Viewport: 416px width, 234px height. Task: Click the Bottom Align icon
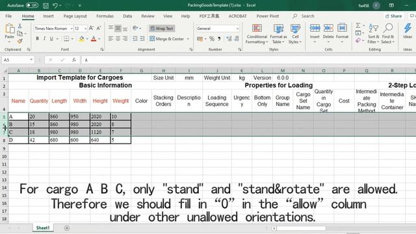pyautogui.click(x=125, y=28)
